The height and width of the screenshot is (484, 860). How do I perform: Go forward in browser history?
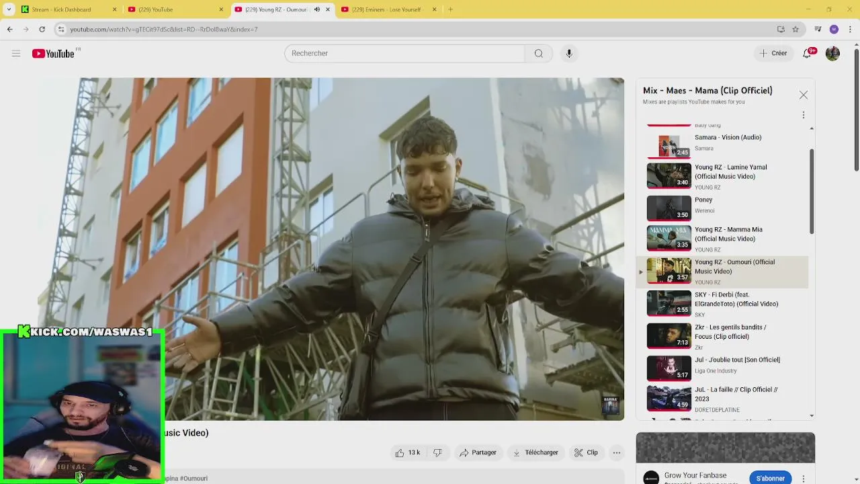pos(26,30)
